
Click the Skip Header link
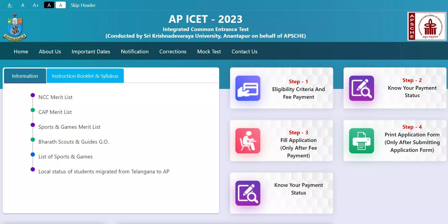coord(83,5)
